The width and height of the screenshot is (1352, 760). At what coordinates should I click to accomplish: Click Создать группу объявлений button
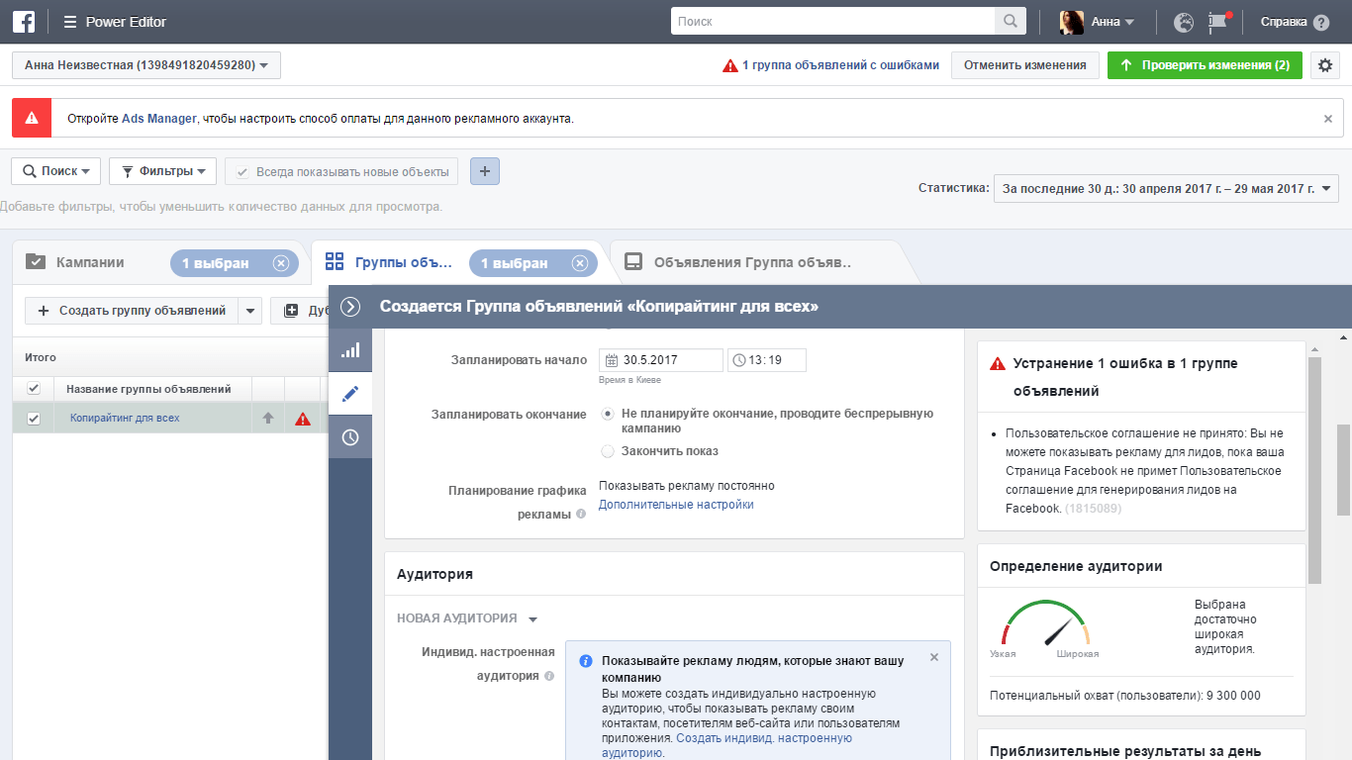click(132, 311)
